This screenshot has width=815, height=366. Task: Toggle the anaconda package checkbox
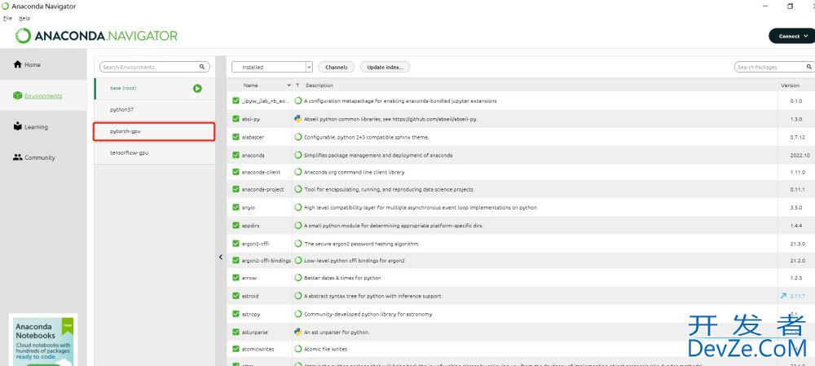[x=236, y=155]
